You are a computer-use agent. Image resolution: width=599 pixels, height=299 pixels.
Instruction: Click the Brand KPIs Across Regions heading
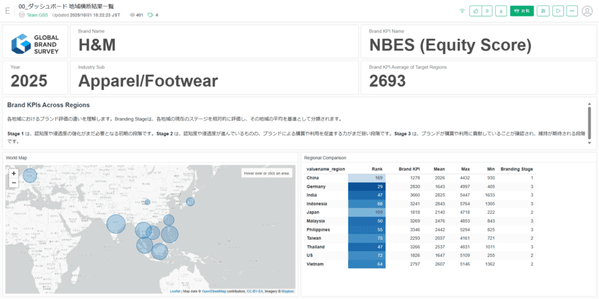click(x=49, y=105)
